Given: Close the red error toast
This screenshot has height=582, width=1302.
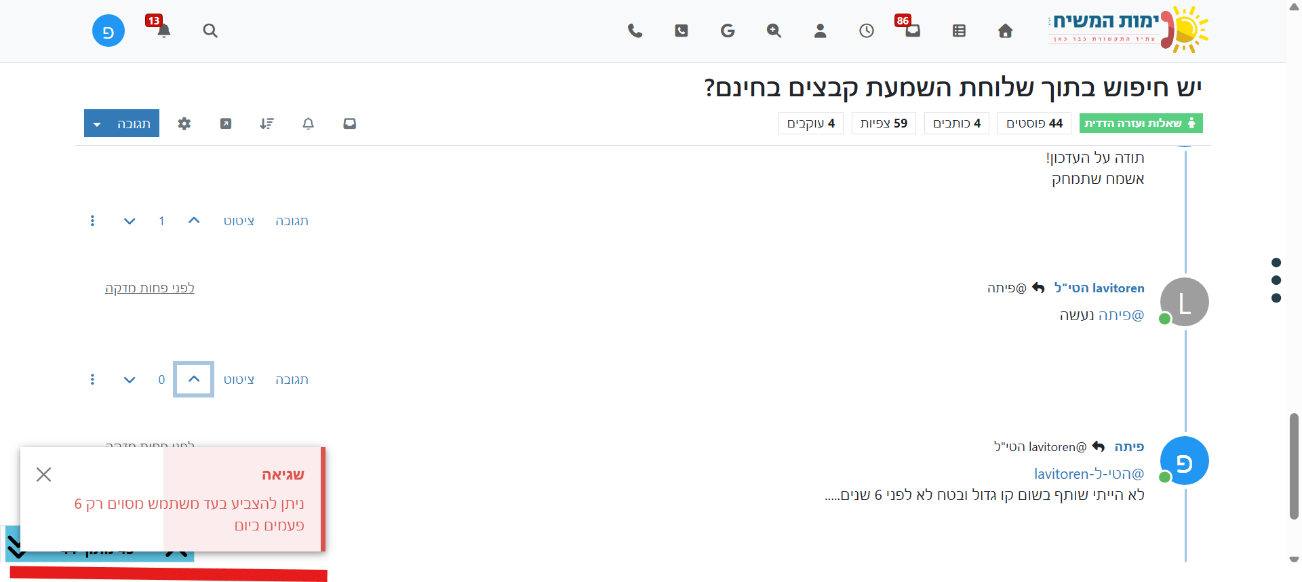Looking at the screenshot, I should point(43,474).
